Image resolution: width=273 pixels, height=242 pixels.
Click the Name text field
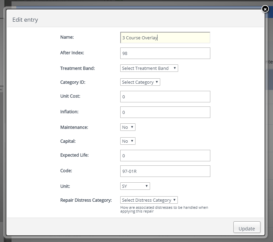[x=165, y=38]
